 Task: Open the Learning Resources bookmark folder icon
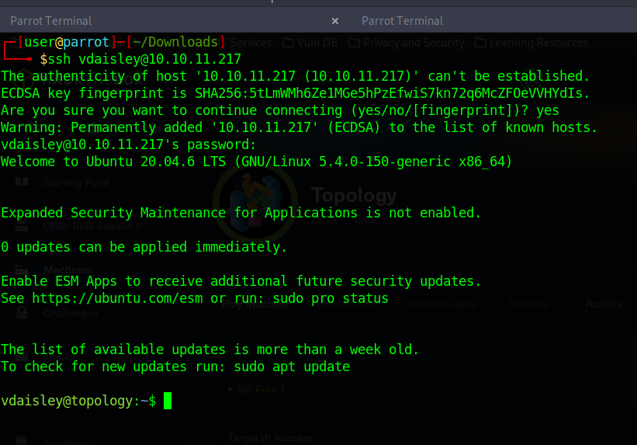(x=480, y=43)
